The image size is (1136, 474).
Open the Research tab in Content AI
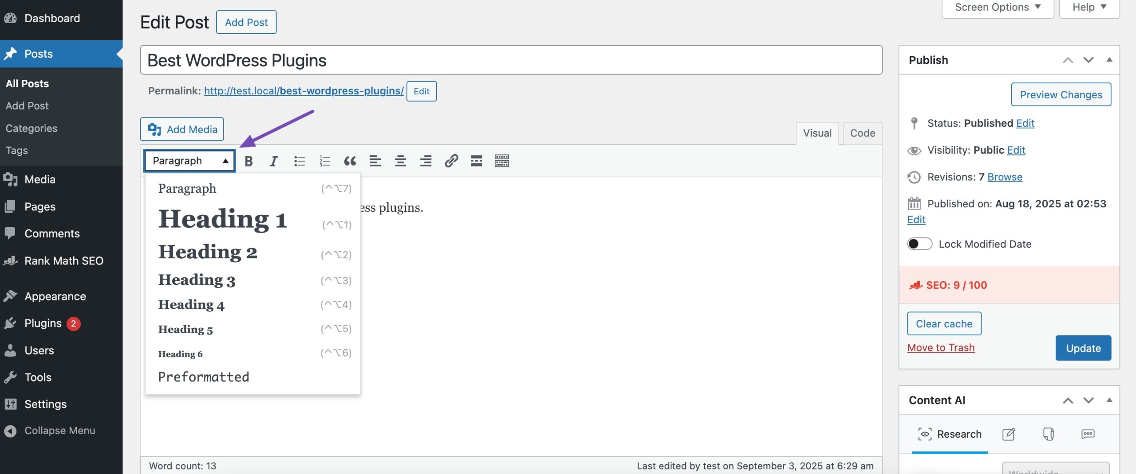coord(950,434)
